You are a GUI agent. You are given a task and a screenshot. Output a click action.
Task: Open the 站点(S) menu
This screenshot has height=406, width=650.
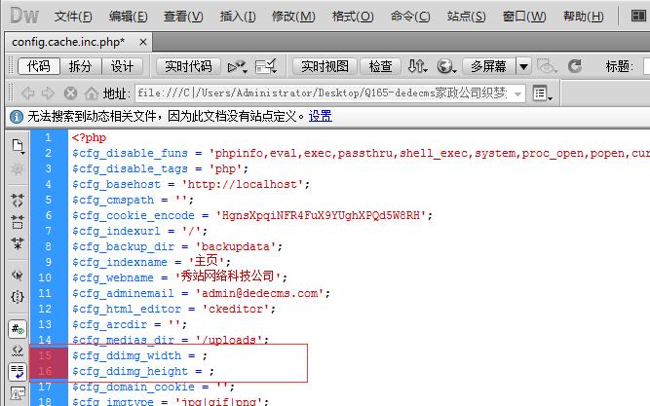click(467, 17)
